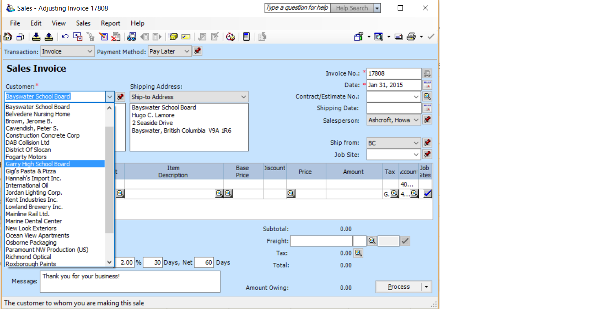Click the invoice number icon beside 17808

tap(427, 73)
